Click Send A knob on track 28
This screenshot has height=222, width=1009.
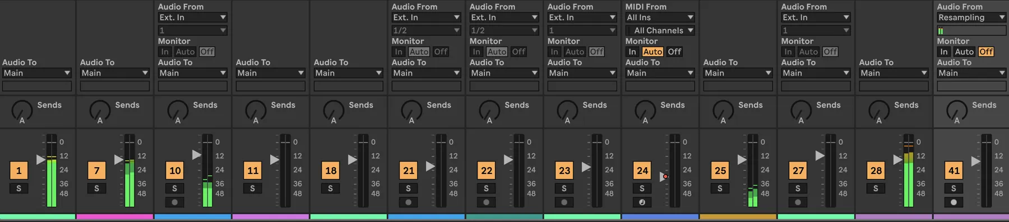(x=879, y=111)
